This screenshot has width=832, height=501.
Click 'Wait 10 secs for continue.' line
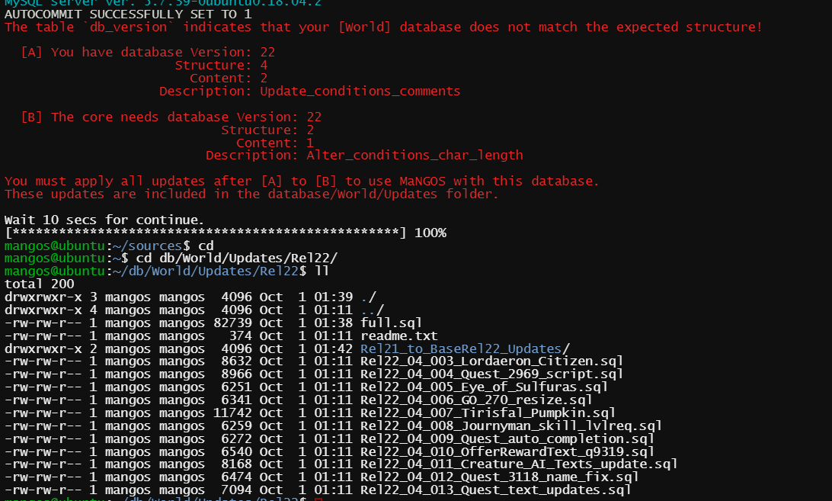pos(104,220)
